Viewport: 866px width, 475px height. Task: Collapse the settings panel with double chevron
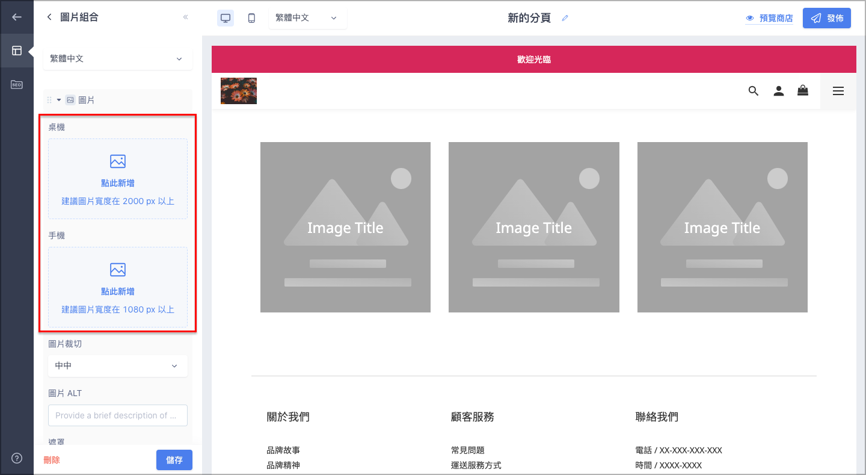(185, 17)
